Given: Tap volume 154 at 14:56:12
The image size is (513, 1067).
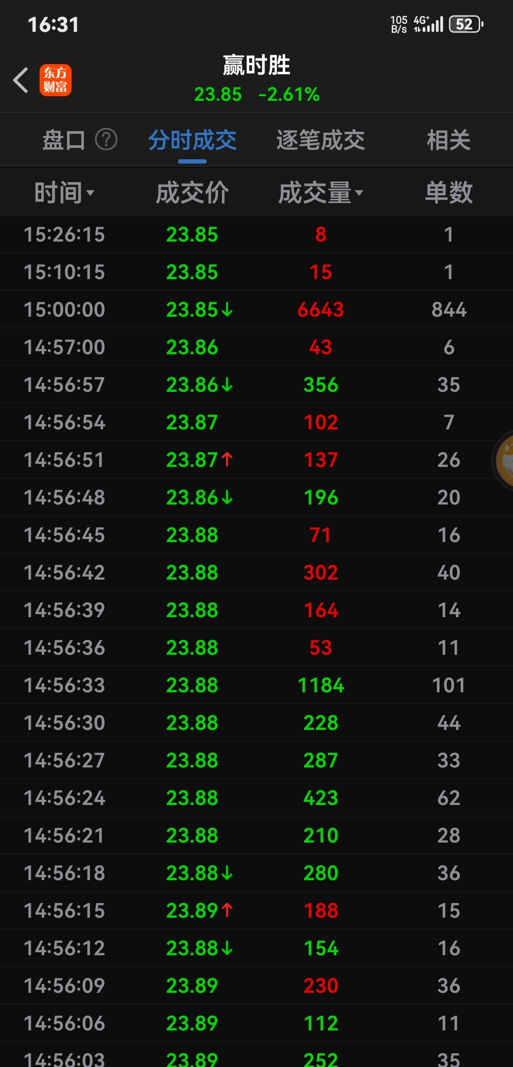Looking at the screenshot, I should pyautogui.click(x=321, y=948).
